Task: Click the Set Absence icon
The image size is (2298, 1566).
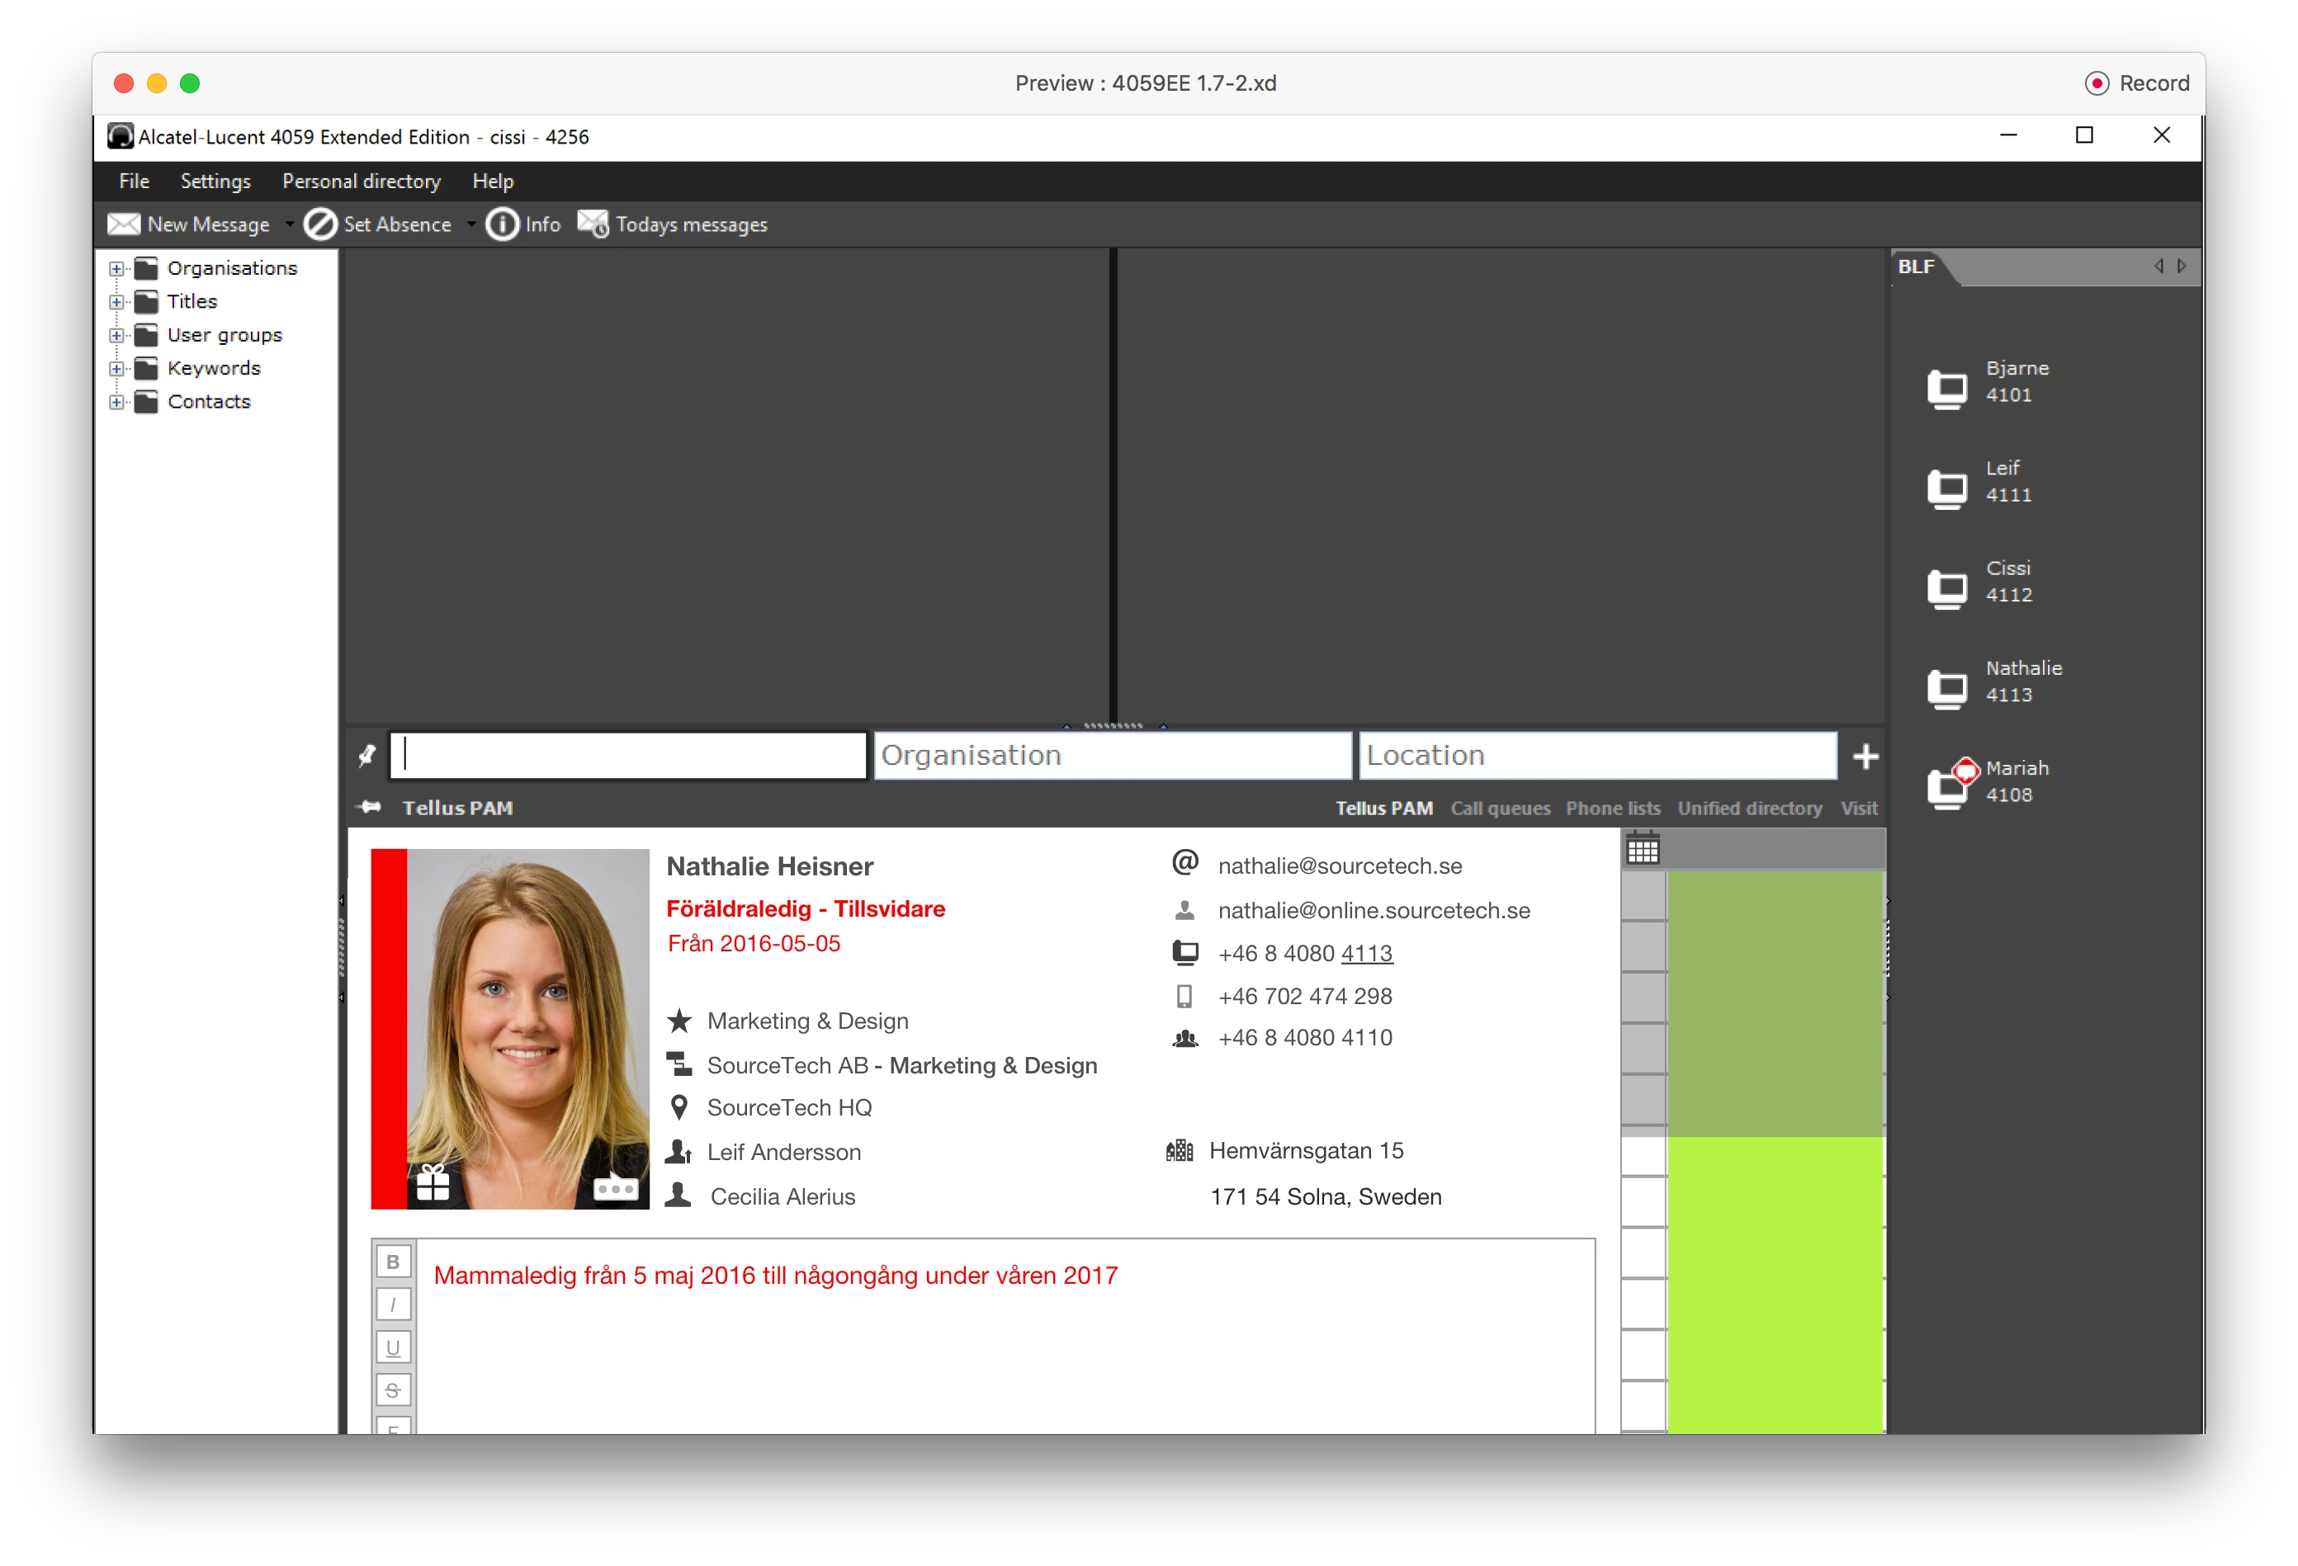Action: pos(319,224)
